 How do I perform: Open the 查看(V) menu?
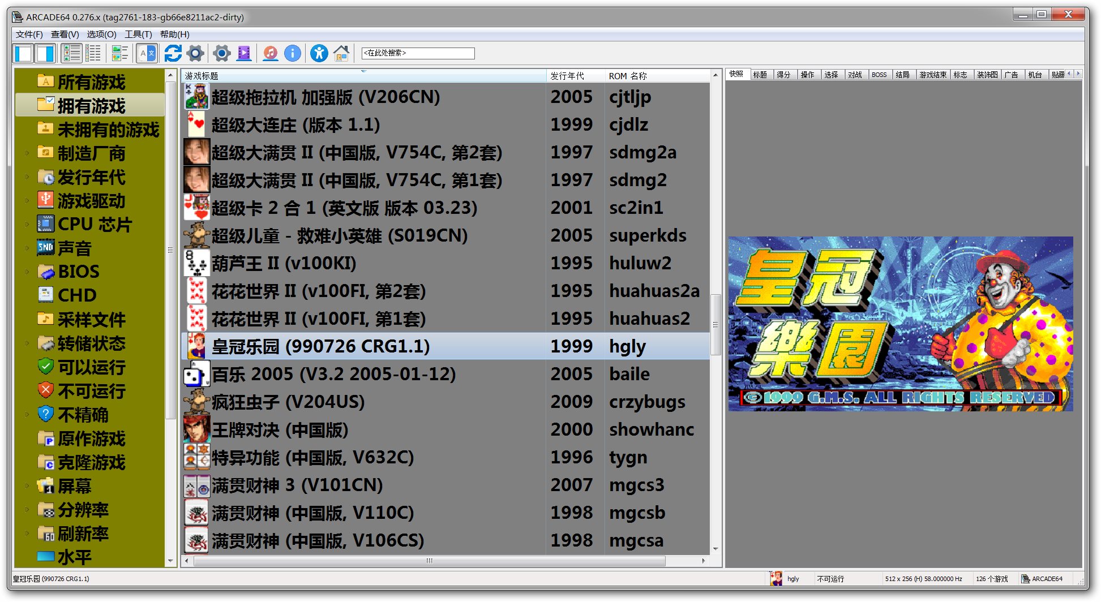[x=65, y=35]
